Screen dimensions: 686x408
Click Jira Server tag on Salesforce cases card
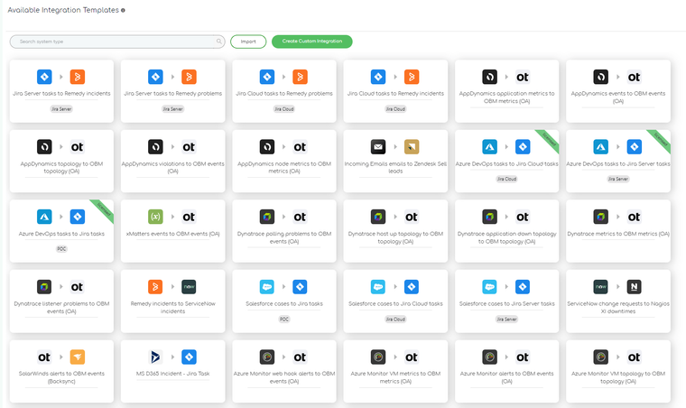coord(506,320)
